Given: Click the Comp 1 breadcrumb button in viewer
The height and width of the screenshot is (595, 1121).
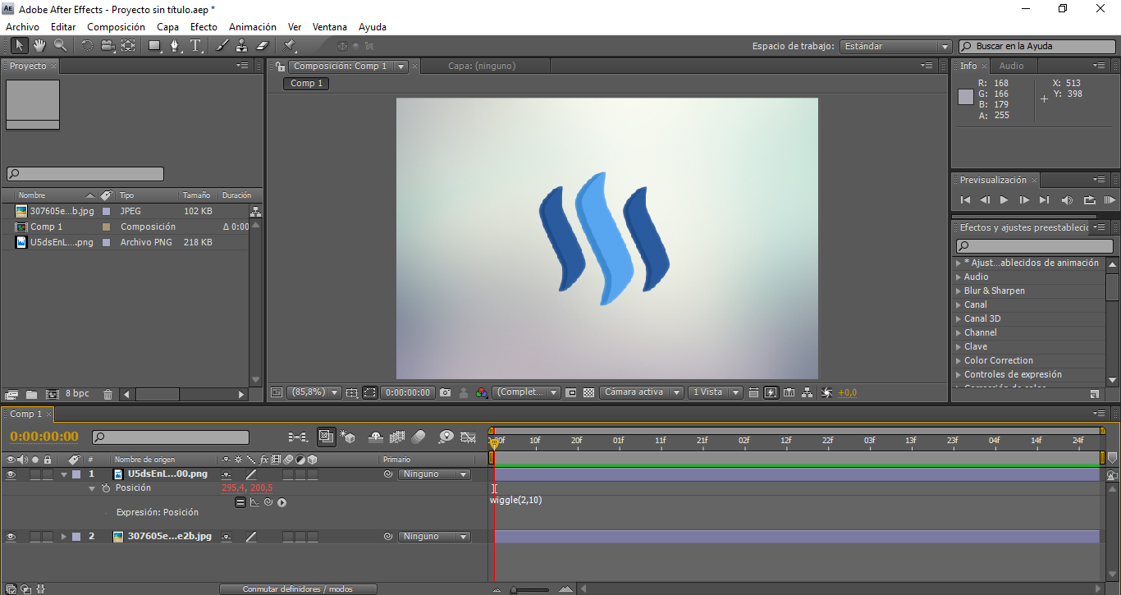Looking at the screenshot, I should pos(306,83).
